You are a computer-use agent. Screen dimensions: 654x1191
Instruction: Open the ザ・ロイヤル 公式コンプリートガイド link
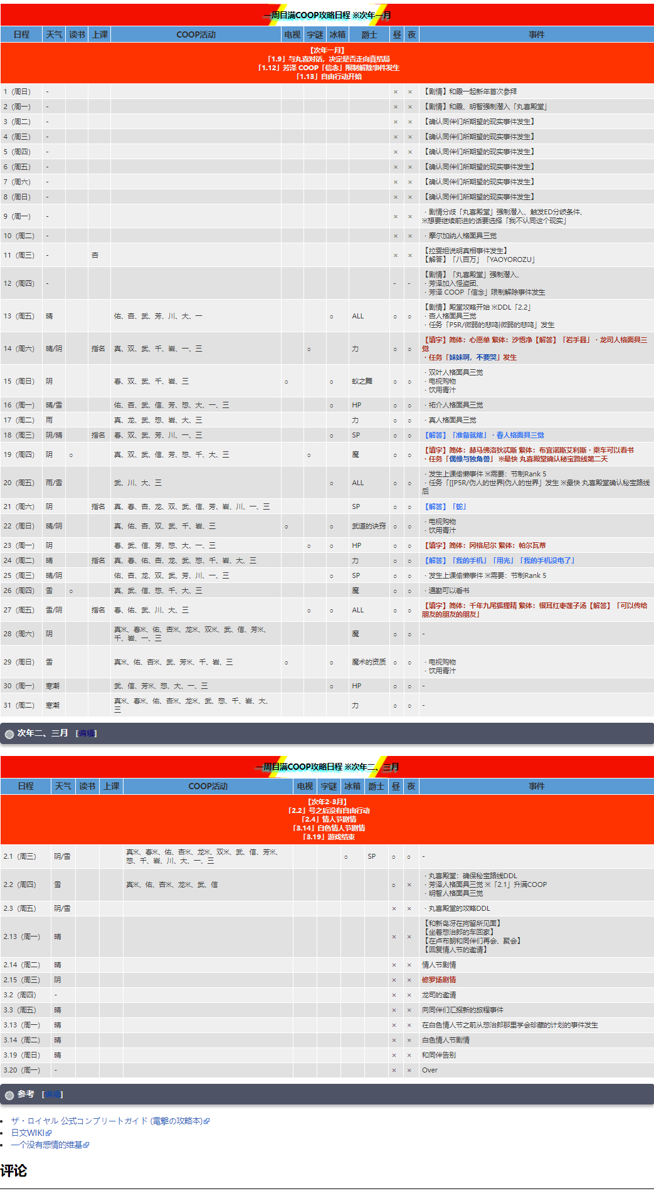click(107, 1121)
